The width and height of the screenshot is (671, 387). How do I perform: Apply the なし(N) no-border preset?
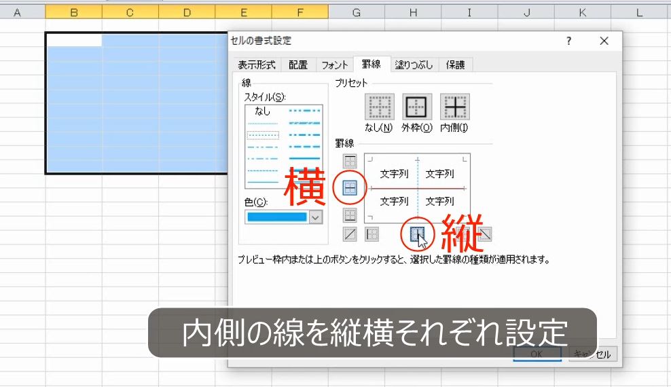379,107
